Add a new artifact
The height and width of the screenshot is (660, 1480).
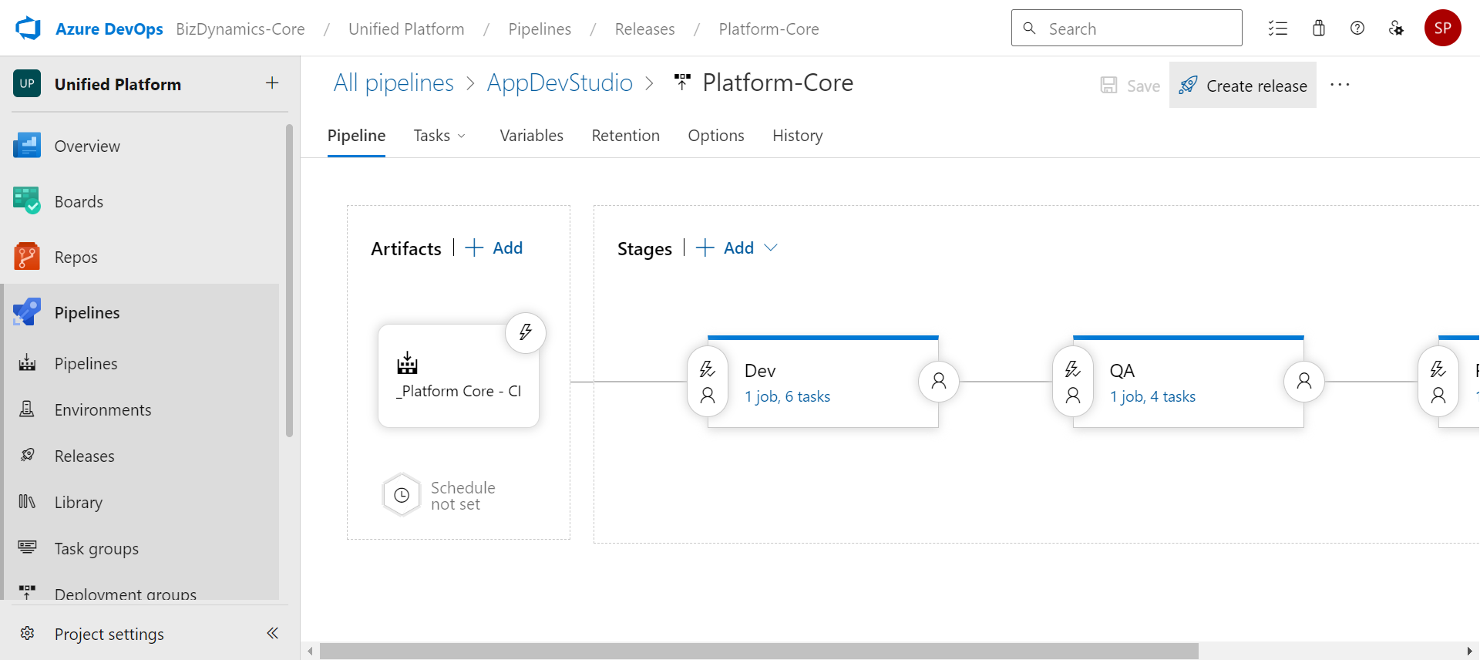click(x=494, y=247)
